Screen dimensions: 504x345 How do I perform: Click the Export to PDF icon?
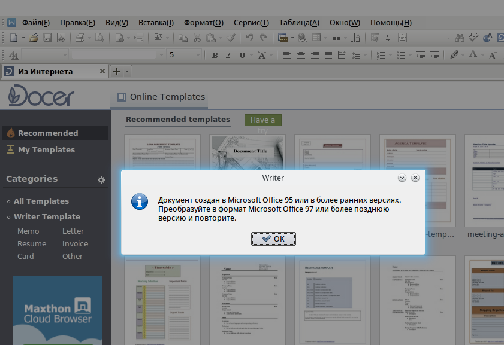(x=61, y=38)
